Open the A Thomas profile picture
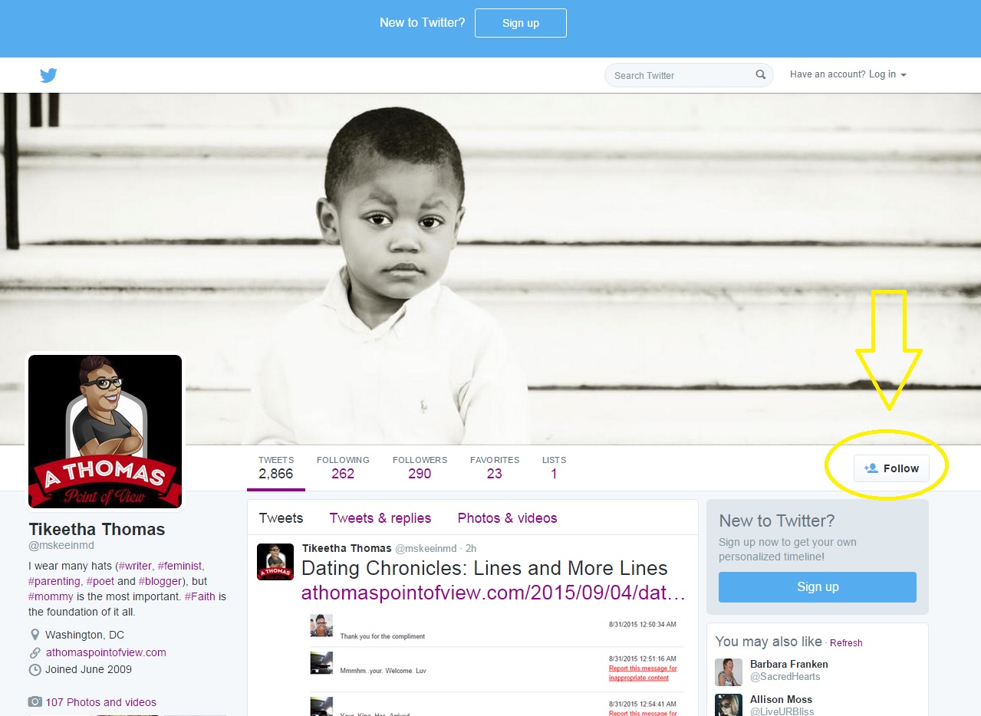The image size is (981, 716). pyautogui.click(x=105, y=431)
